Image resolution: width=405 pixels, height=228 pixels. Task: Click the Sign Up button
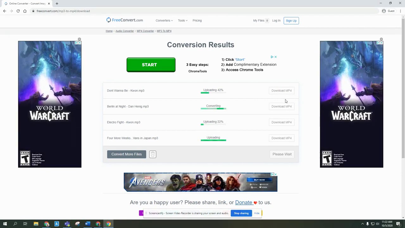coord(291,21)
